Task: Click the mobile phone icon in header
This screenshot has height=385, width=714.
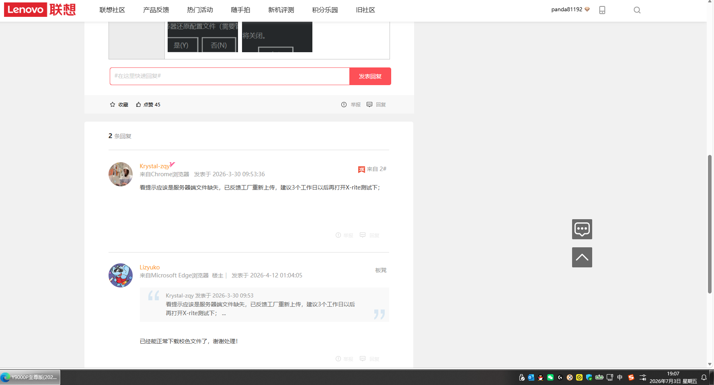Action: click(x=602, y=10)
